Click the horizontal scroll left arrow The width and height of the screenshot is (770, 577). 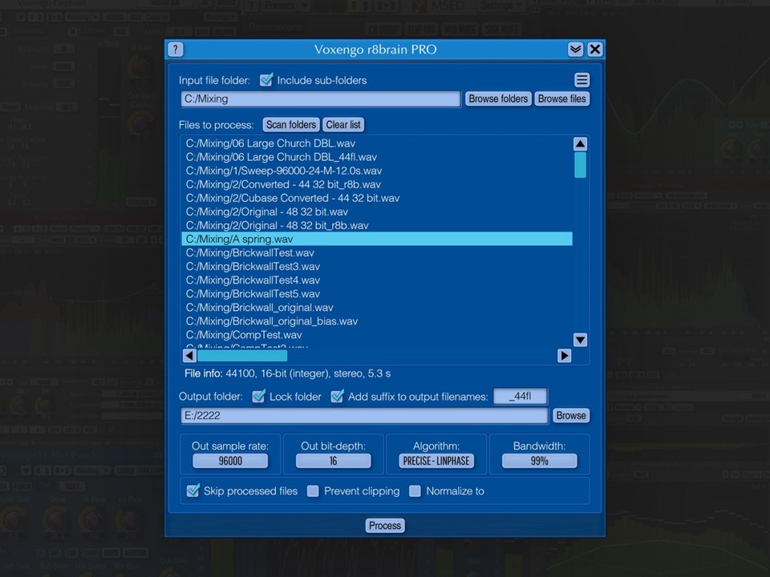(189, 355)
